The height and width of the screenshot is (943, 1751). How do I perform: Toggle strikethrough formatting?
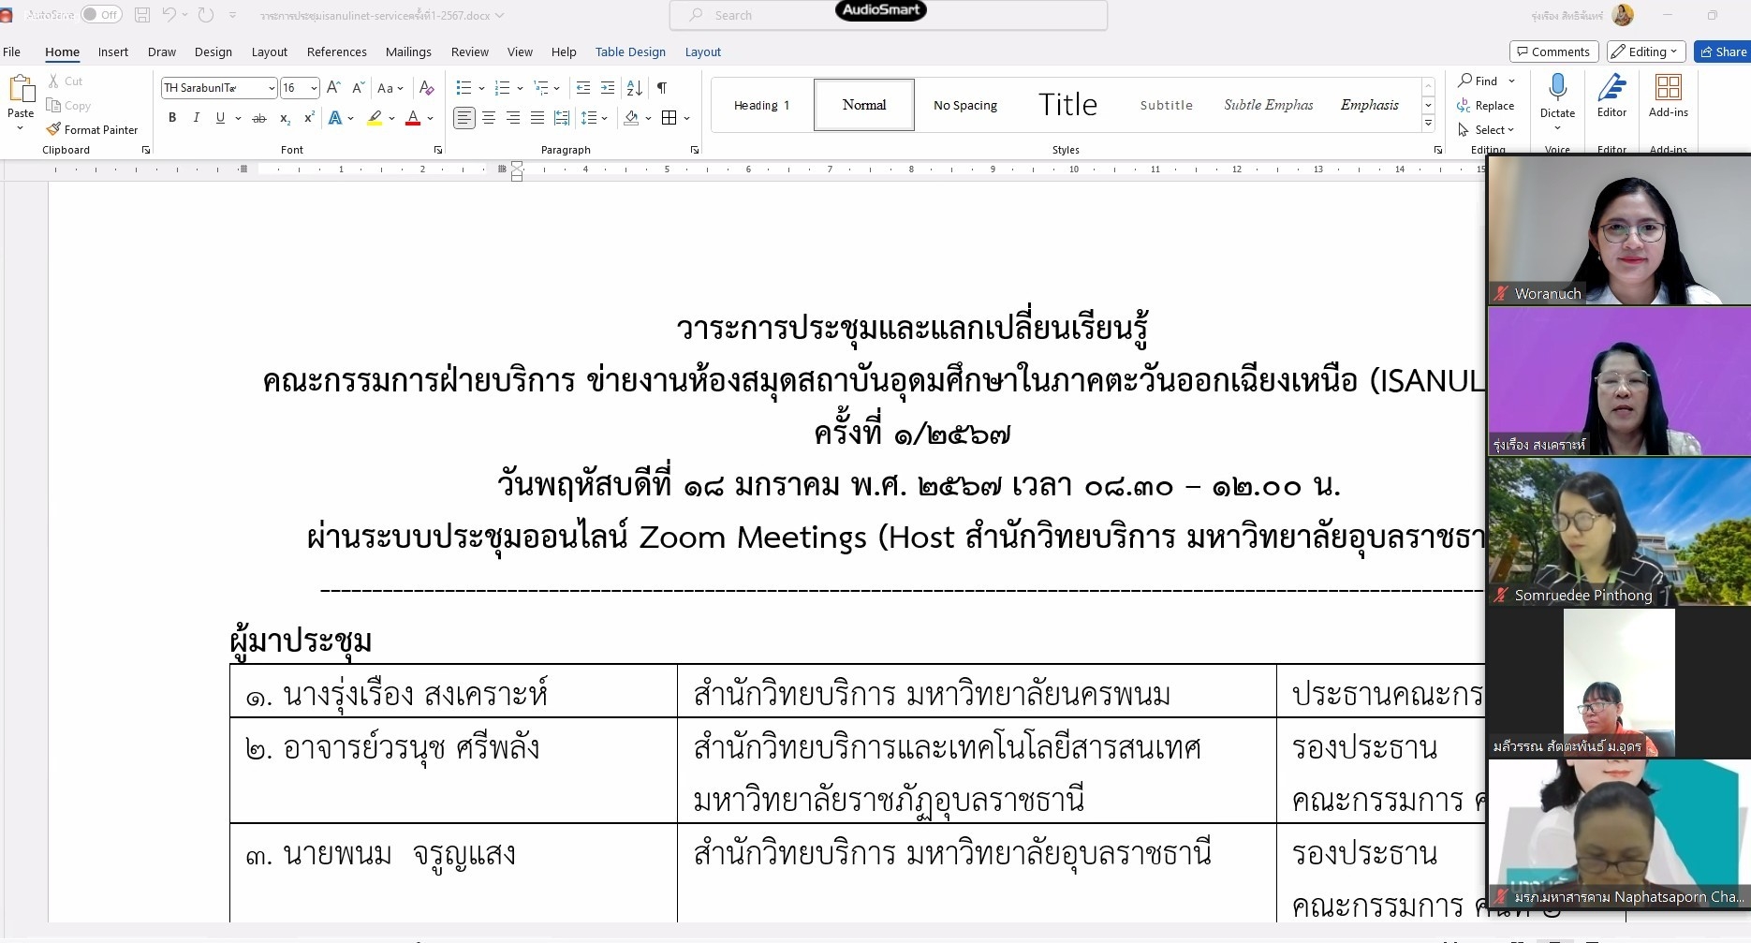(259, 118)
